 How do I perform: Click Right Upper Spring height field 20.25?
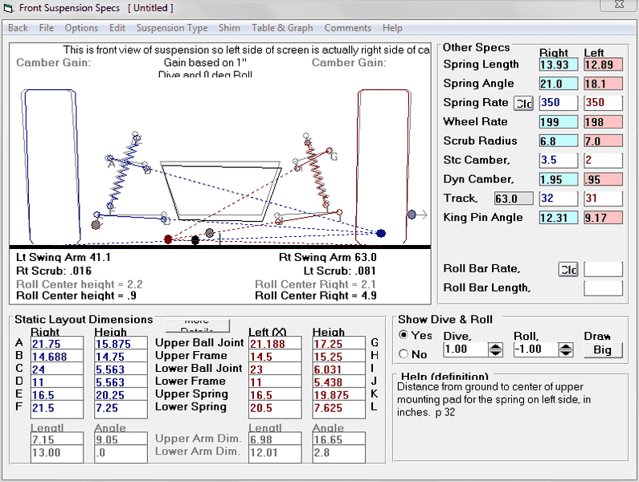tap(121, 395)
